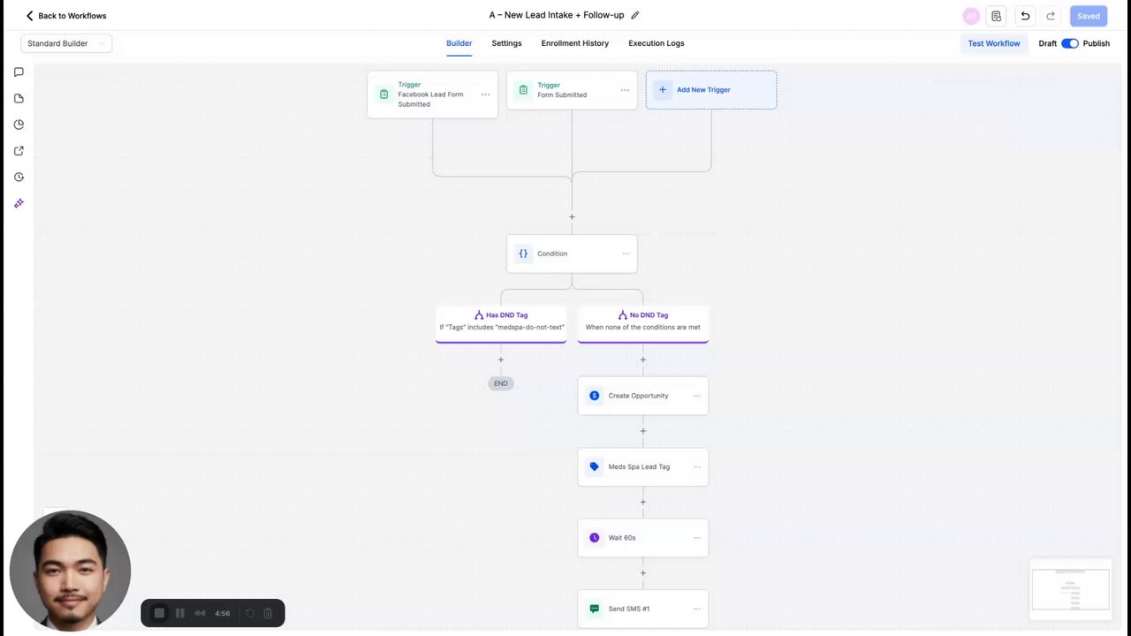
Task: Open the workflow notes icon beside the avatar
Action: click(x=997, y=16)
